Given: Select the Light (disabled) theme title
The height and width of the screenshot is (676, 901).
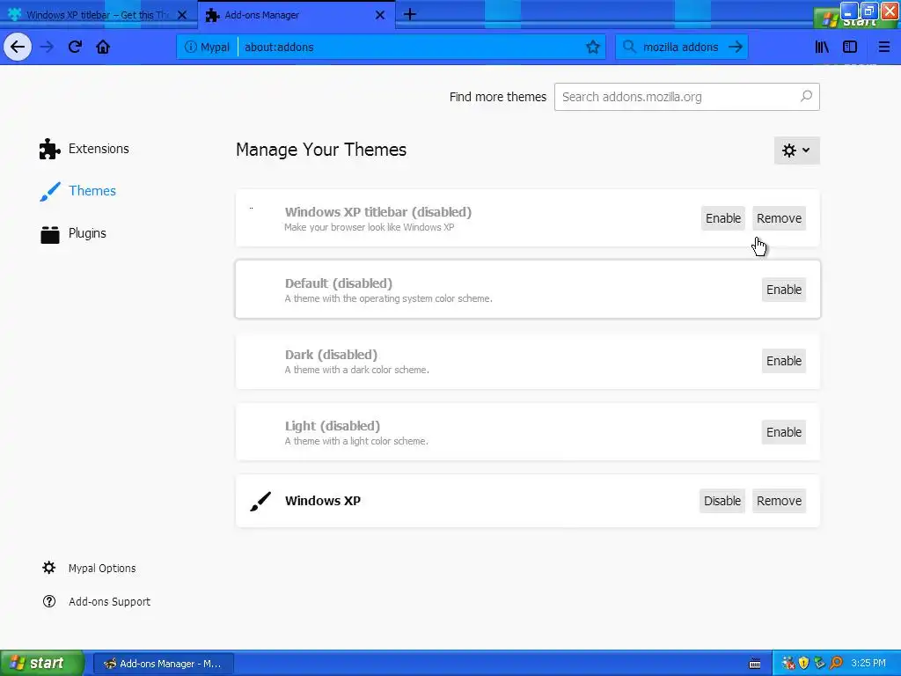Looking at the screenshot, I should [x=333, y=426].
